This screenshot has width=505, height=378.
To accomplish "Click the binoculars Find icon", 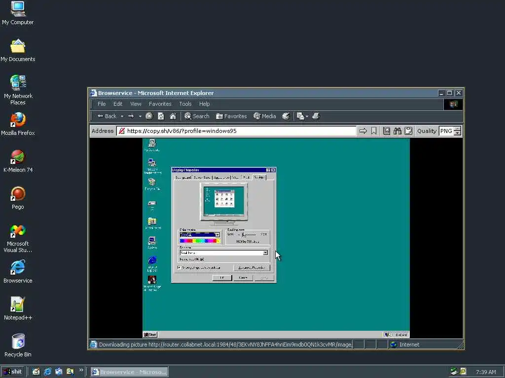I will click(397, 131).
